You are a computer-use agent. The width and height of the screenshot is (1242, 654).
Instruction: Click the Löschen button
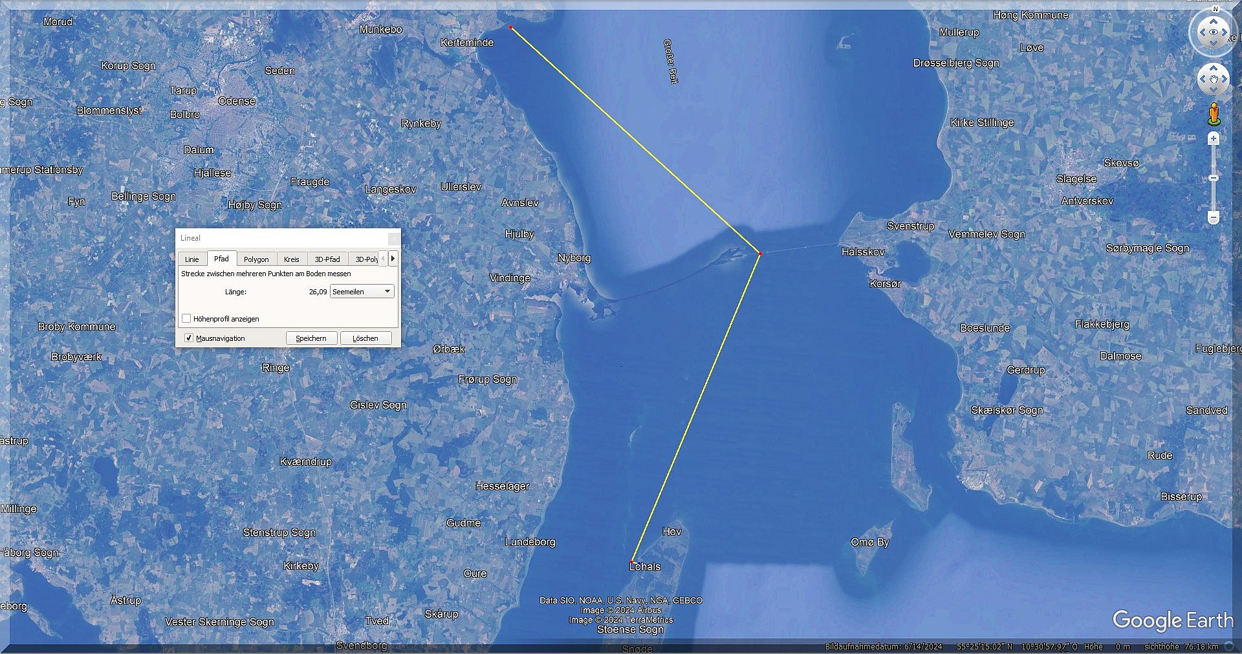tap(365, 338)
